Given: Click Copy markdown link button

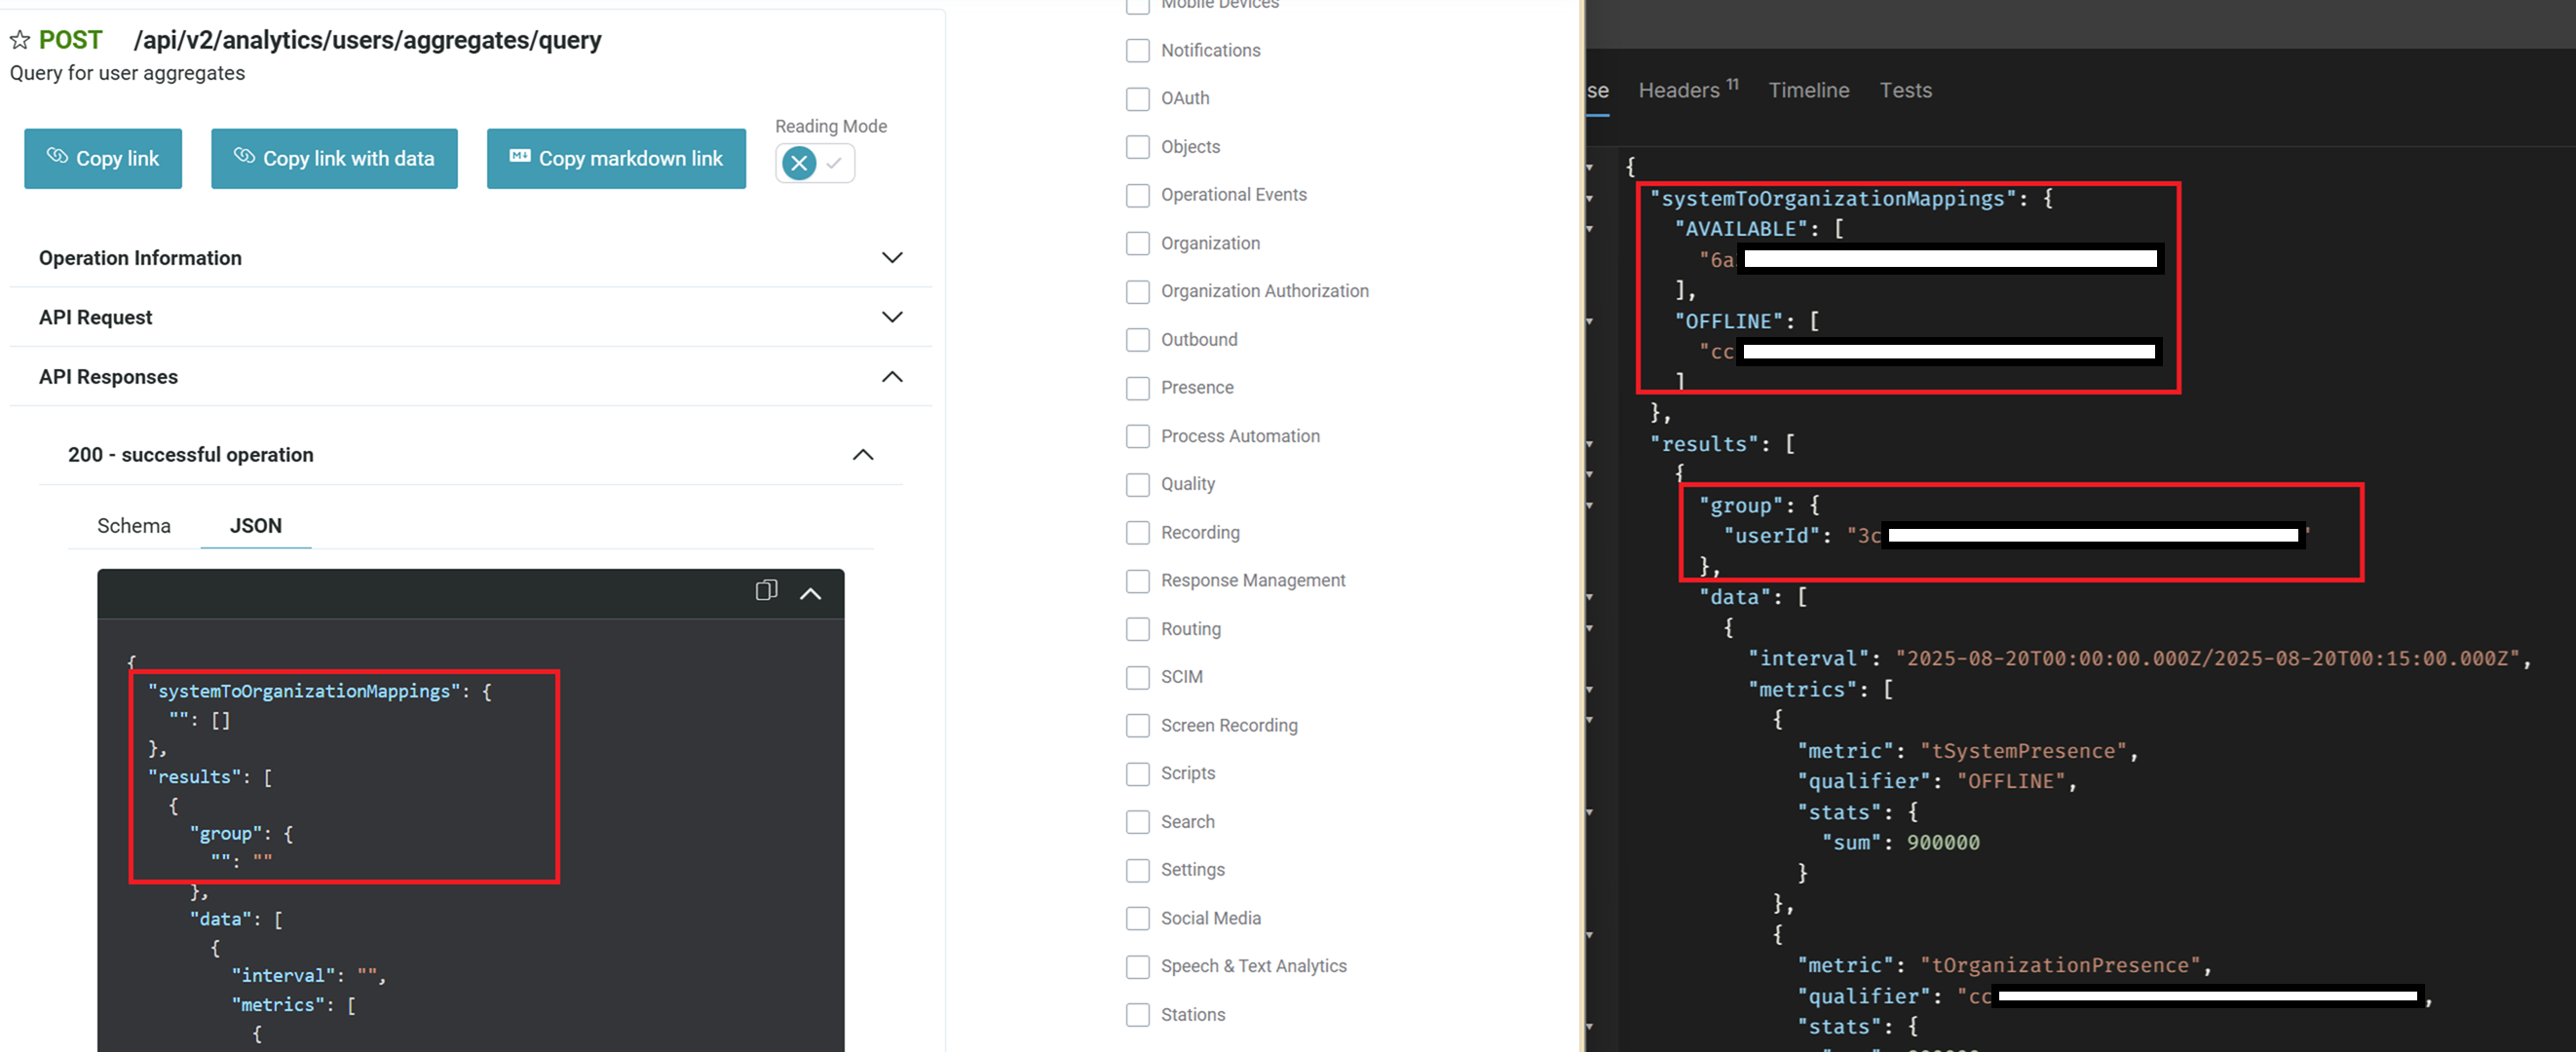Looking at the screenshot, I should tap(616, 158).
